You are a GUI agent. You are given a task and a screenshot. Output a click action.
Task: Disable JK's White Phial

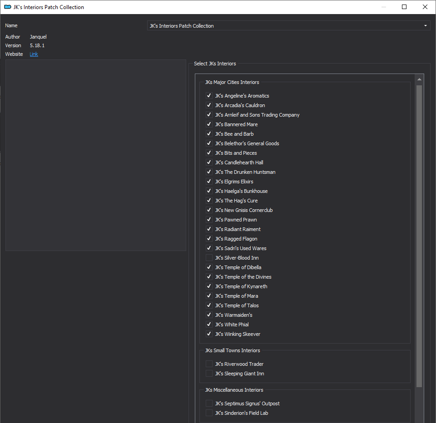[209, 325]
